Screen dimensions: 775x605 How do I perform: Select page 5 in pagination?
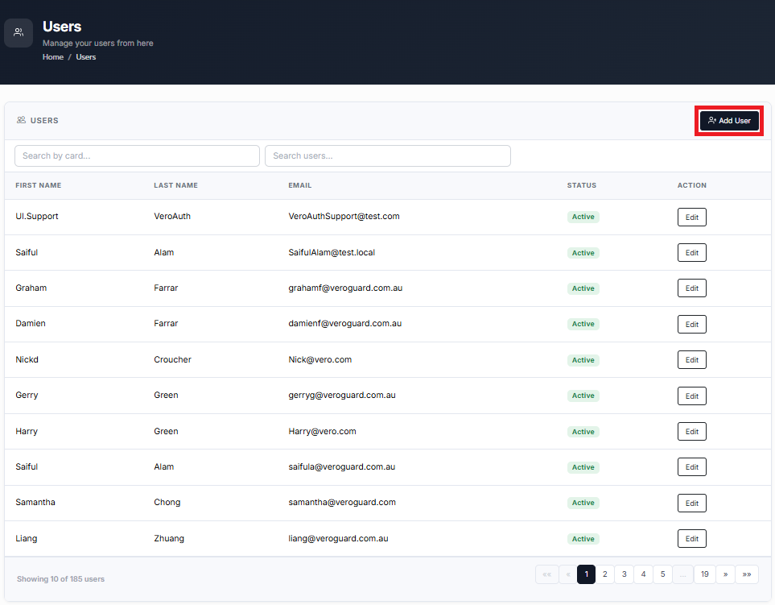tap(663, 574)
